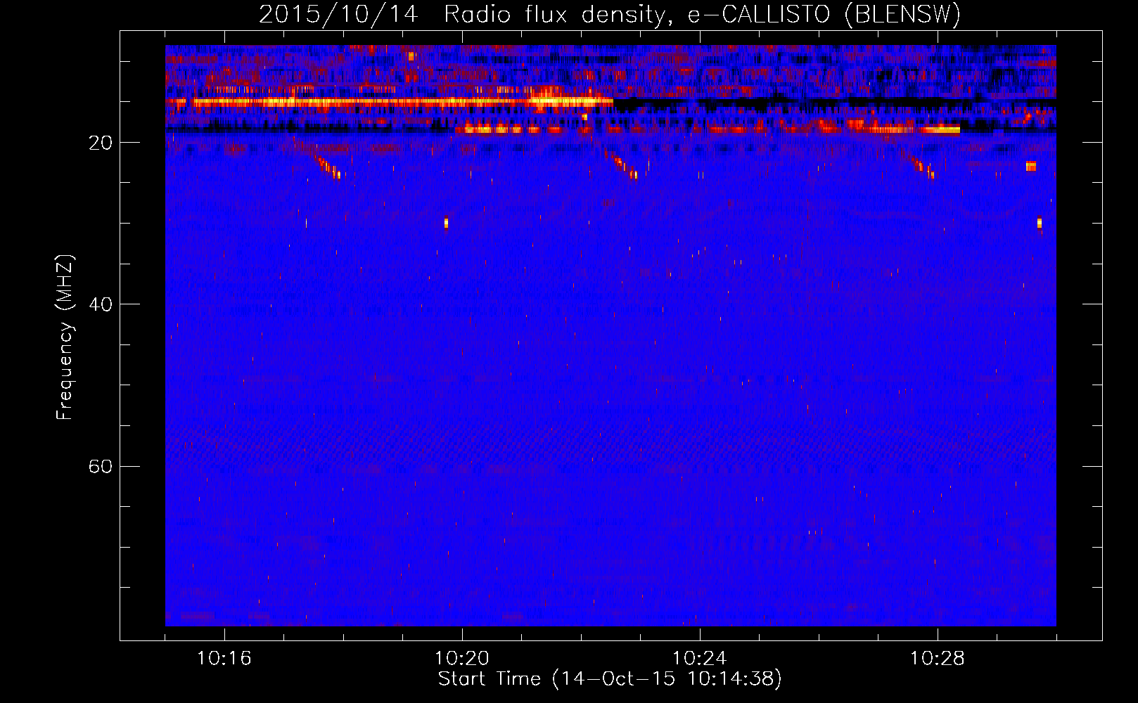Click the 10:16 time tick label

point(224,659)
